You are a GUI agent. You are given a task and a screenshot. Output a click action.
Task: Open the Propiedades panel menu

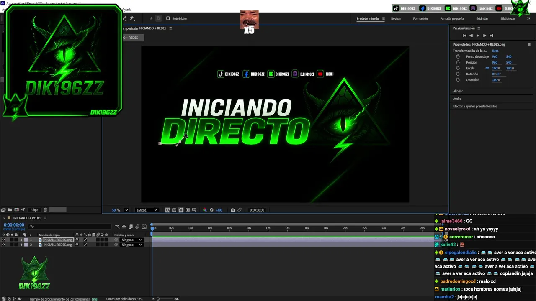529,44
